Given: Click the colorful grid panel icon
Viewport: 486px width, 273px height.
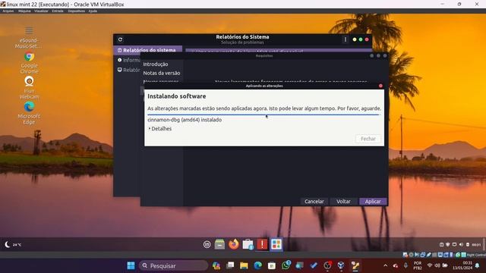Looking at the screenshot, I should [x=276, y=244].
